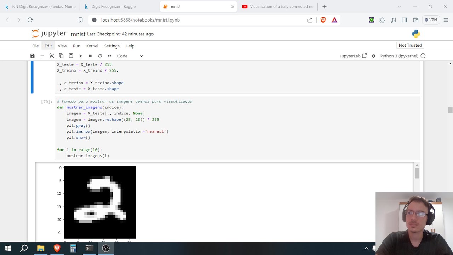The width and height of the screenshot is (453, 255).
Task: Save the notebook with the floppy icon
Action: click(x=33, y=56)
